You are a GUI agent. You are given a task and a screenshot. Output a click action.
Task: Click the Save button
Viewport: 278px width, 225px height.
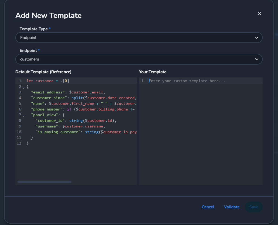click(253, 207)
